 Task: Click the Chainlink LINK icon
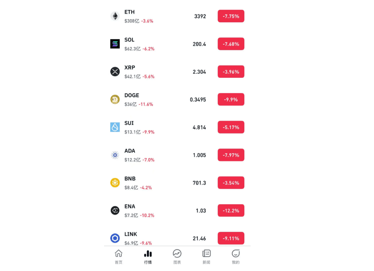(x=115, y=238)
